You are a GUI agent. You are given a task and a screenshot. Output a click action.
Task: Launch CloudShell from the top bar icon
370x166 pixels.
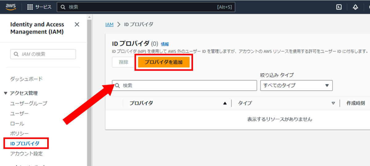[x=339, y=7]
